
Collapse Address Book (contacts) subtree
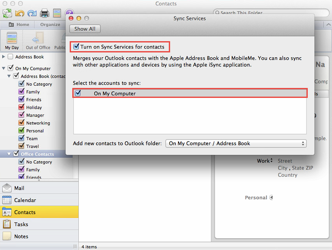(x=9, y=76)
